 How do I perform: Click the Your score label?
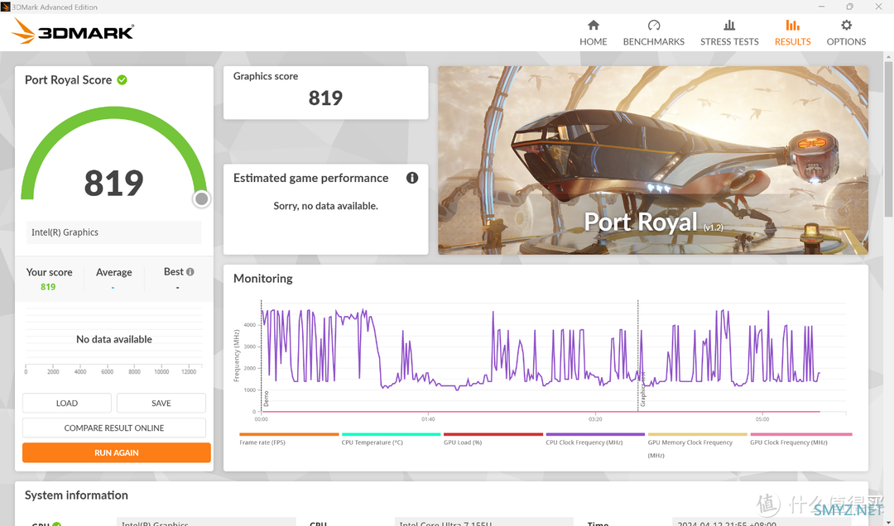pos(49,272)
